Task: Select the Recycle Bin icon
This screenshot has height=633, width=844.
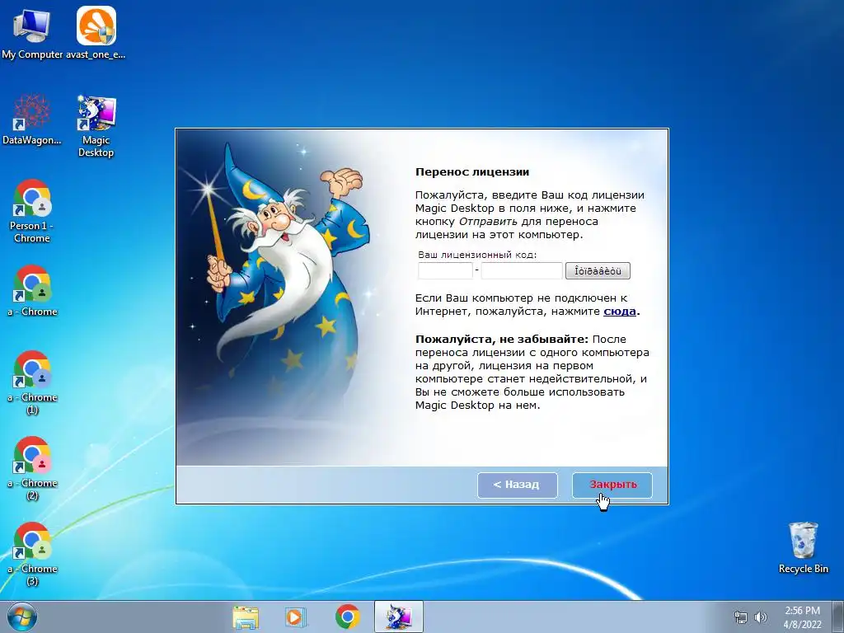Action: tap(803, 547)
